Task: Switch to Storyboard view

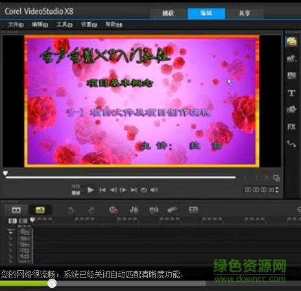Action: tap(16, 210)
